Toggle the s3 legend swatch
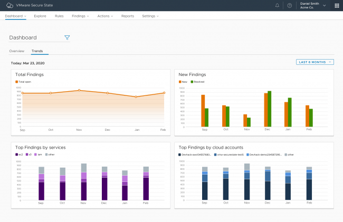 point(27,155)
